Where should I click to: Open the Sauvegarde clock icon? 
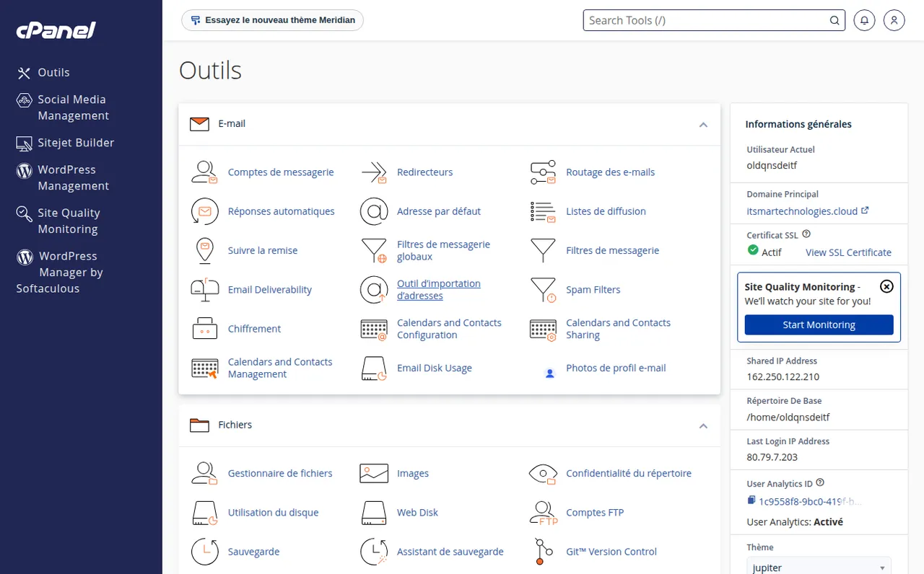tap(204, 552)
